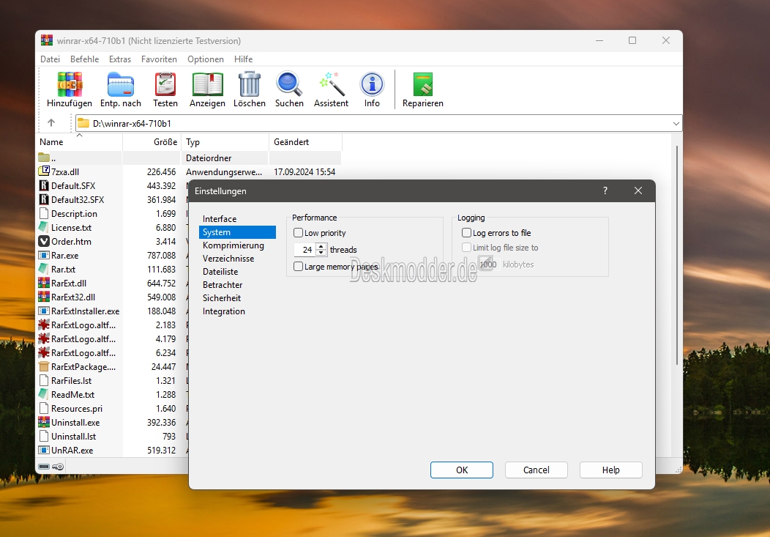Viewport: 770px width, 537px height.
Task: Open the Favoriten menu
Action: coord(159,59)
